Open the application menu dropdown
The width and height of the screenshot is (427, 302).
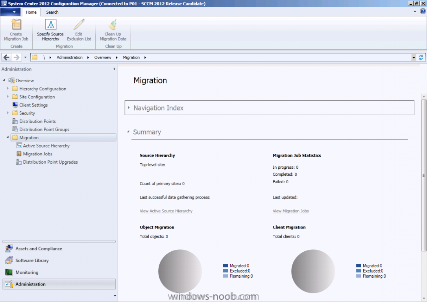coord(10,12)
